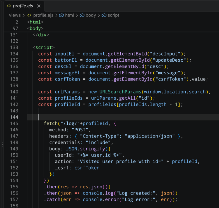Click line number 144 in gutter
This screenshot has width=219, height=208.
(14, 117)
